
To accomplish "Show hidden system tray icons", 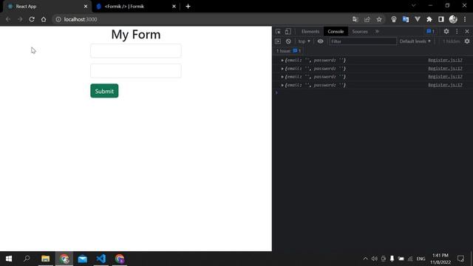I will click(x=365, y=259).
